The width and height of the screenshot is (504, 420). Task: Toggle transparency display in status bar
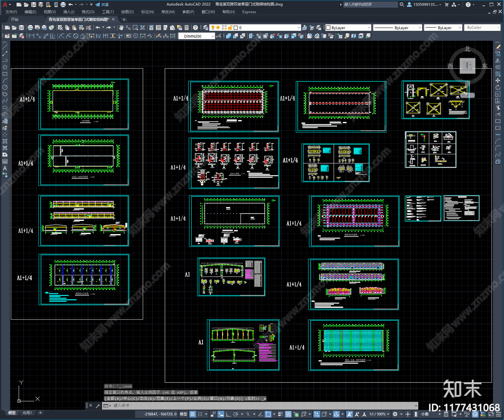pyautogui.click(x=288, y=414)
